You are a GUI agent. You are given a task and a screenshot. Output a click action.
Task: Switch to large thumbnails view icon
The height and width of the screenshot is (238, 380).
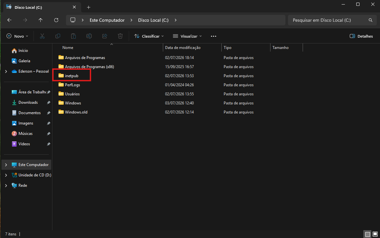(x=375, y=234)
